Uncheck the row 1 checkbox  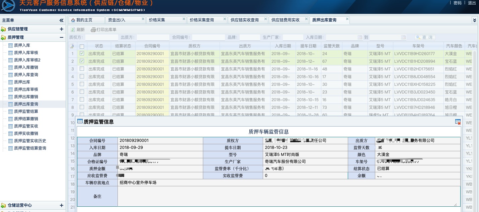click(x=82, y=53)
